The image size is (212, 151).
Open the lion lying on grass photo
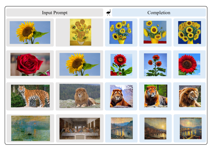(x=80, y=96)
